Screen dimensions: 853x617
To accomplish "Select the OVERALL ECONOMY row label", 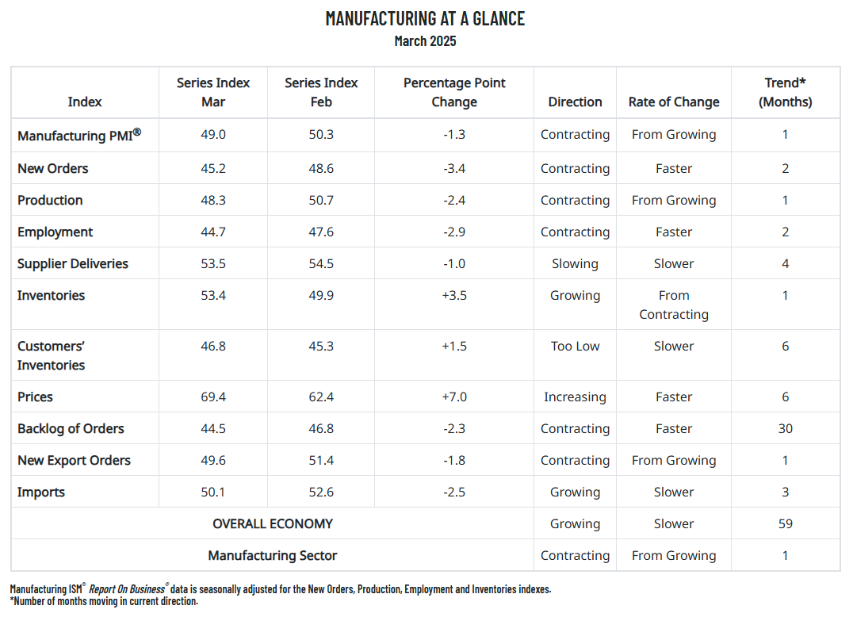I will pos(273,524).
